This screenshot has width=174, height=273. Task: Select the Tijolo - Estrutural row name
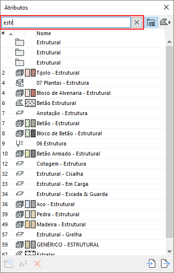(x=58, y=73)
